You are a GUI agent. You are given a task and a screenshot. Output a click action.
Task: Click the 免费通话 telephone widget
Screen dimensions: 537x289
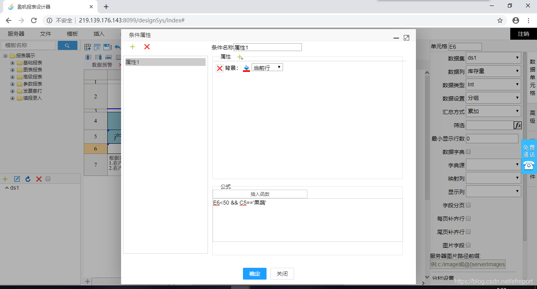tap(529, 157)
